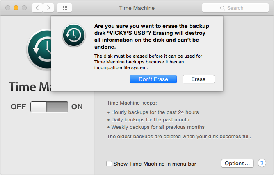Click the Search field
The width and height of the screenshot is (274, 175).
(235, 8)
